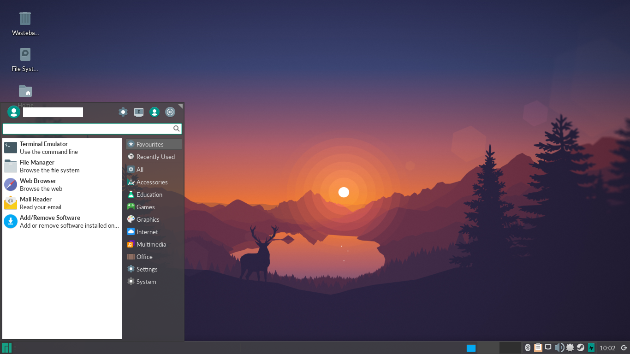Select the All category
This screenshot has height=354, width=630.
[x=154, y=170]
